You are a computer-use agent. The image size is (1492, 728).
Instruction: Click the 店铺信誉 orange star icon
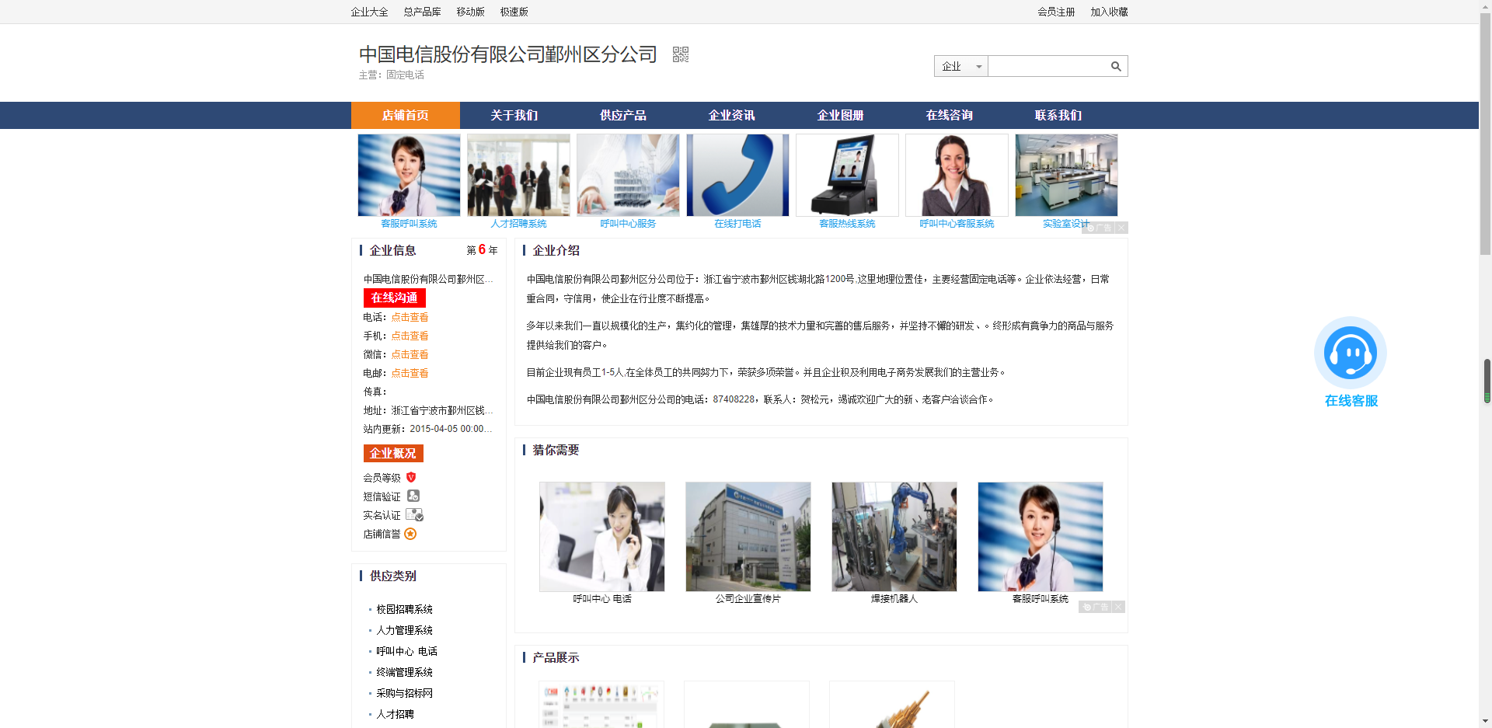[x=410, y=534]
